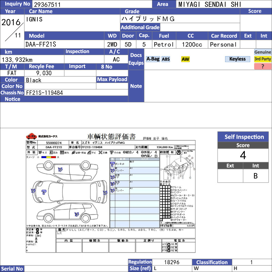This screenshot has height=272, width=272.
Task: Click the company logo on the inspection sheet
Action: [31, 136]
